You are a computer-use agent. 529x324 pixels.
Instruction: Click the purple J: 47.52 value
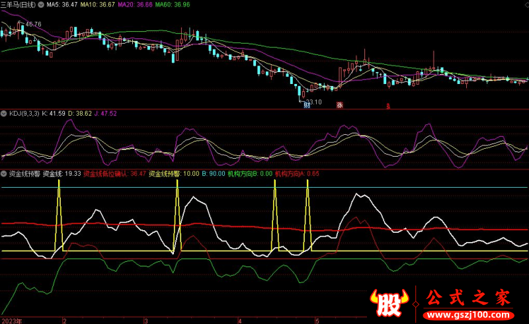105,114
